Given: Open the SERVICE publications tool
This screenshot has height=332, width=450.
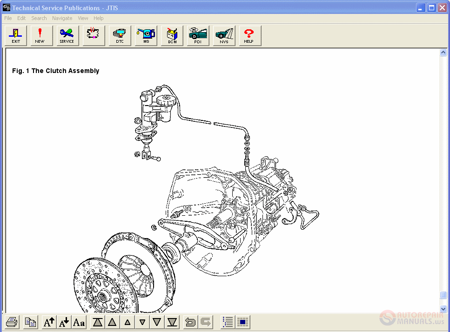Looking at the screenshot, I should coord(67,35).
